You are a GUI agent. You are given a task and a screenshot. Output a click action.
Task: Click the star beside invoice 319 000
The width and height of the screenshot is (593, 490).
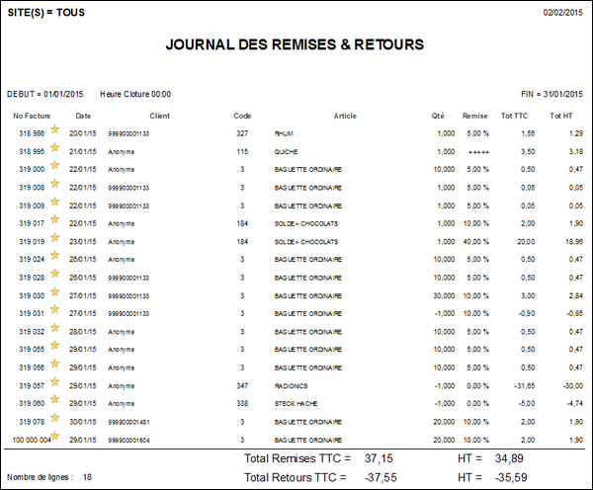click(x=55, y=168)
